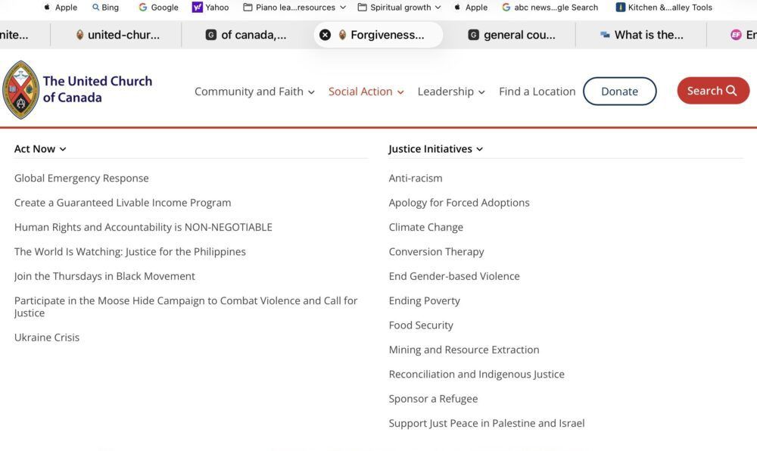Switch to the of canada,... tab
Image resolution: width=757 pixels, height=451 pixels.
coord(246,35)
